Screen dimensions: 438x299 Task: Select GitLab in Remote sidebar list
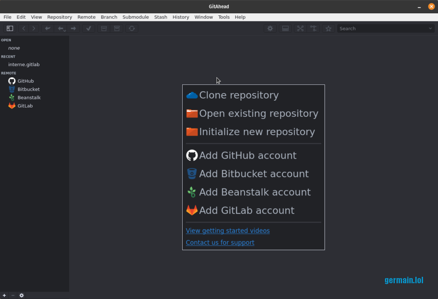click(25, 106)
